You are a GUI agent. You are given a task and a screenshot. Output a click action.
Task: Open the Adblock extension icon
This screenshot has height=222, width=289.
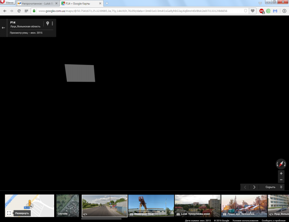262,11
